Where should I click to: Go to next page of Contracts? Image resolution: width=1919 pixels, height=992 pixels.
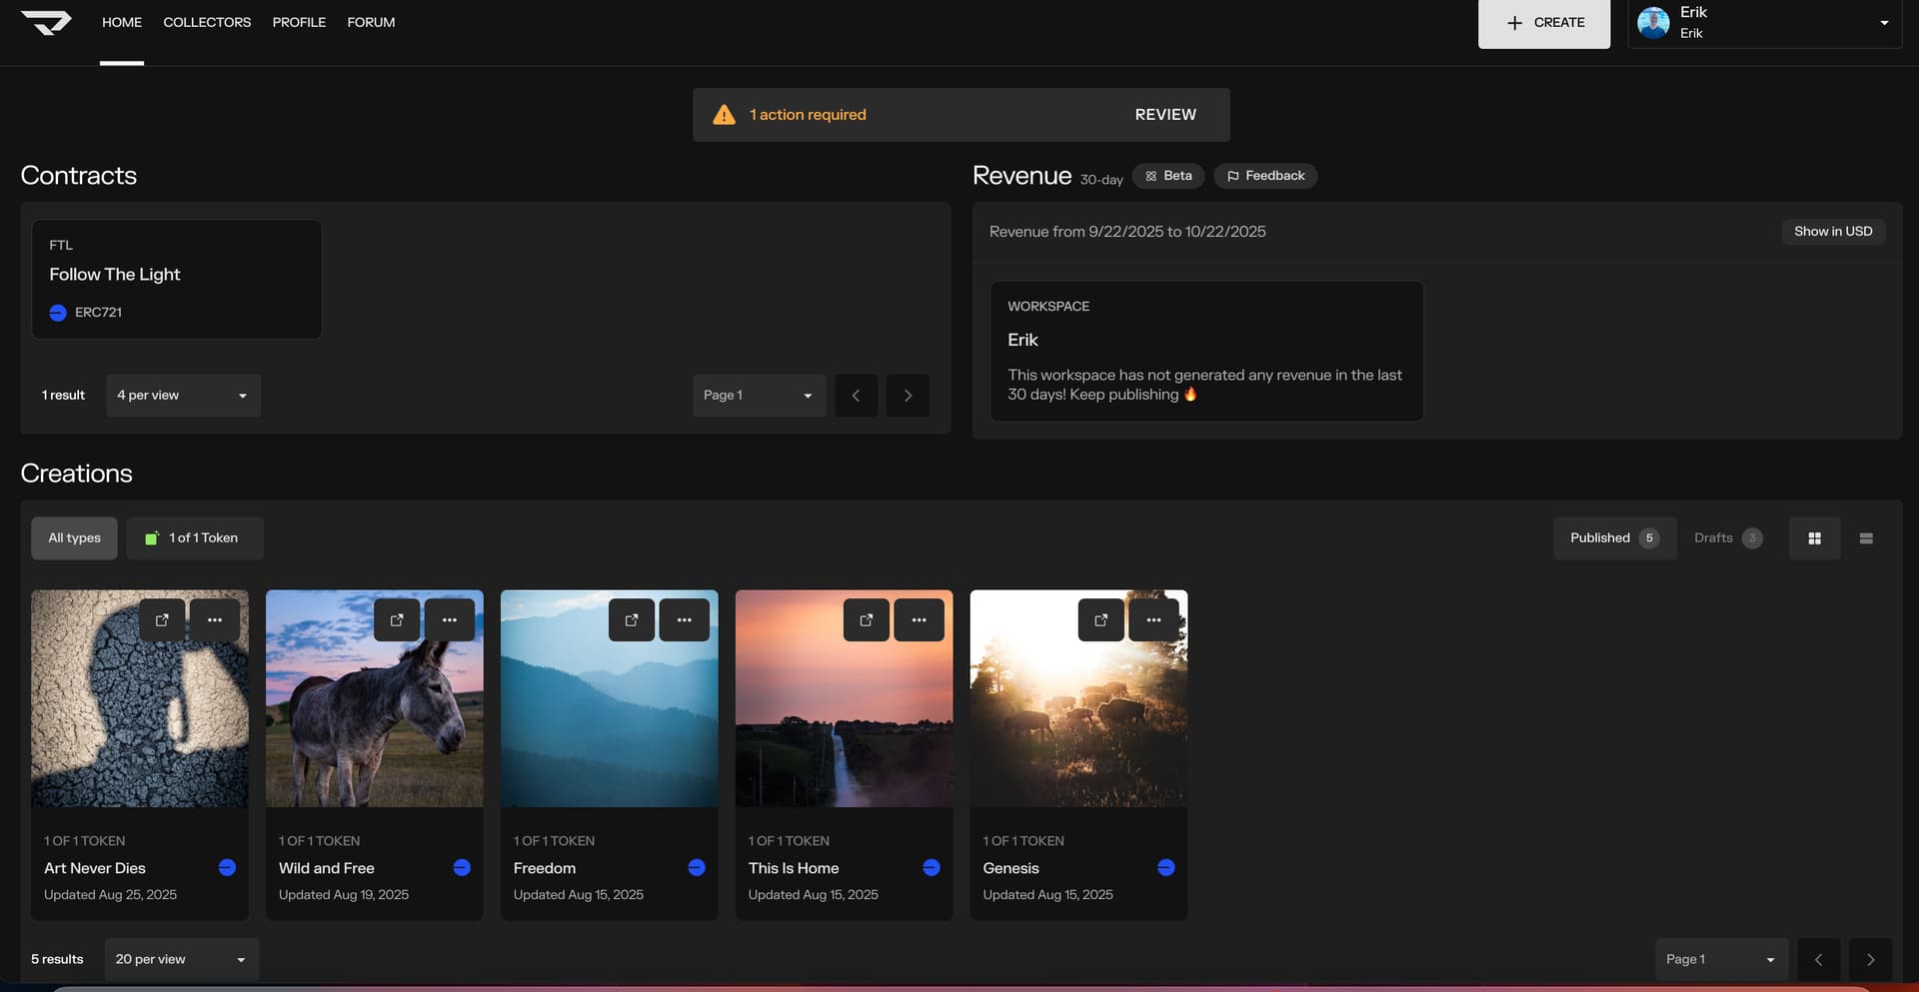click(908, 396)
